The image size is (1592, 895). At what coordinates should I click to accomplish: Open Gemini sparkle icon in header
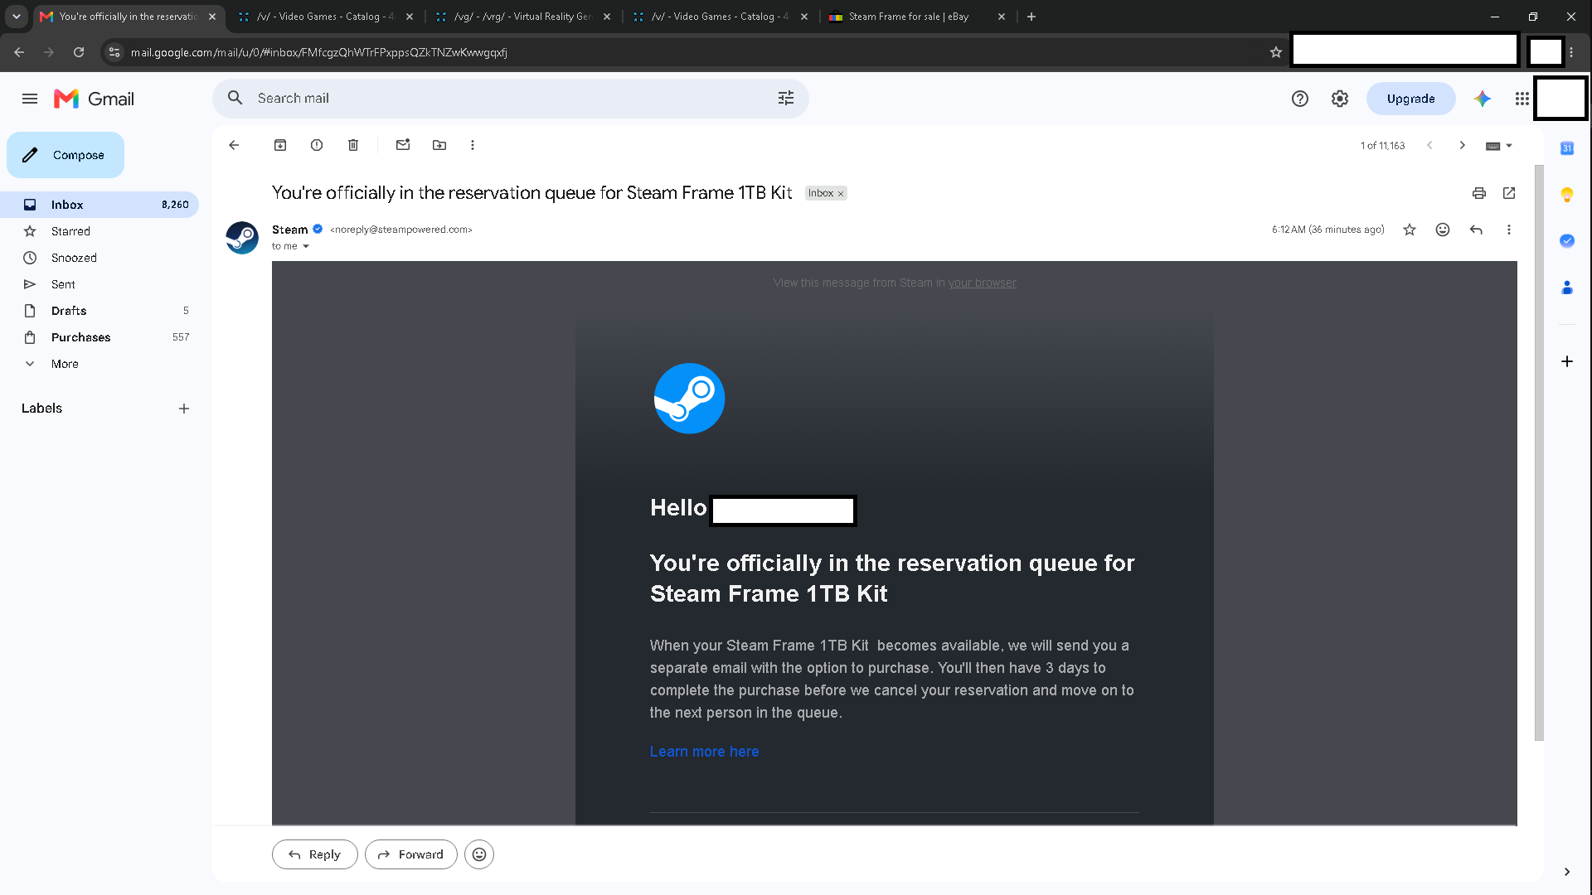pyautogui.click(x=1483, y=99)
